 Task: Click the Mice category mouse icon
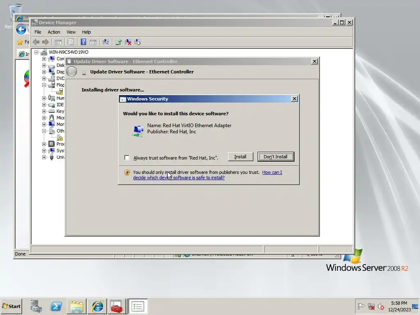tap(52, 118)
